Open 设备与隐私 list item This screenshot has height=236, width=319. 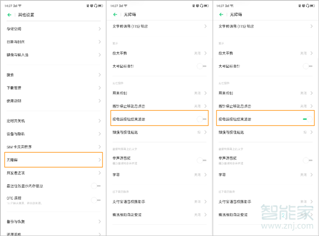19,134
